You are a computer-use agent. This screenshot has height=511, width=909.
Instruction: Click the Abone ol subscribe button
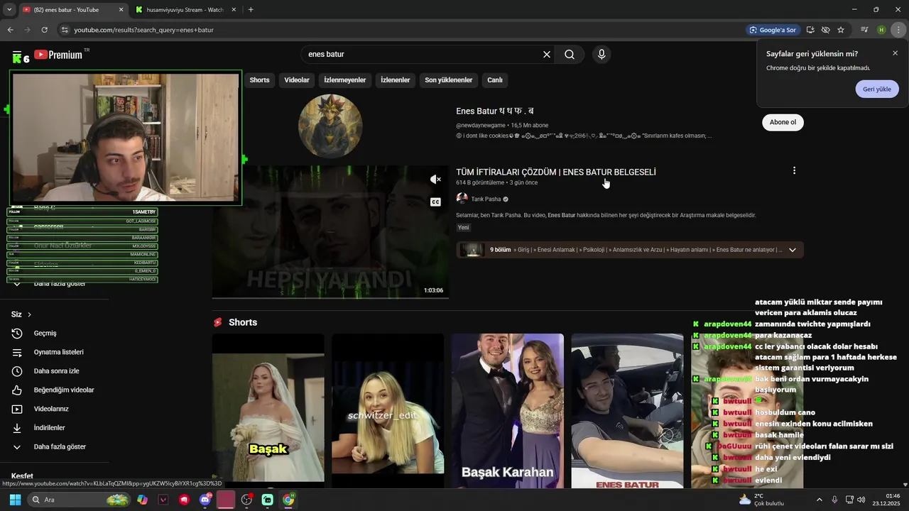click(x=783, y=122)
